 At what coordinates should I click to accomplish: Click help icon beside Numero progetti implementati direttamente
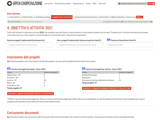(44, 40)
